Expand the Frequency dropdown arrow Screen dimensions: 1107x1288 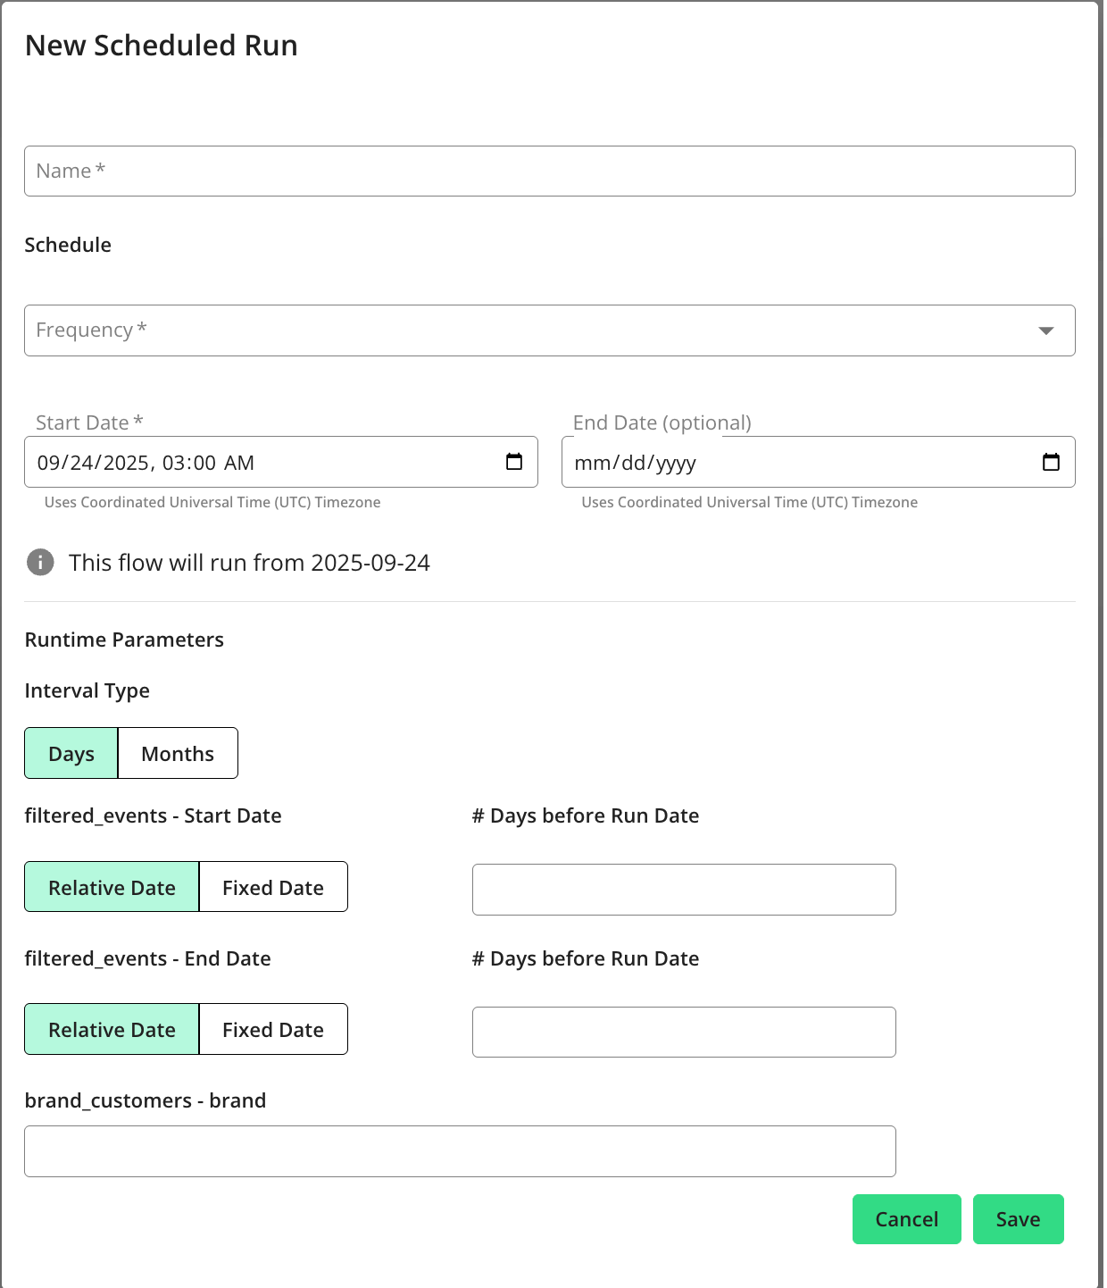tap(1045, 330)
